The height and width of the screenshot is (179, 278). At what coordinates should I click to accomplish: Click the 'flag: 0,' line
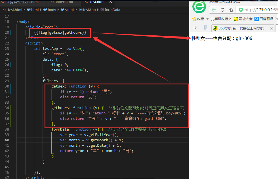point(60,65)
